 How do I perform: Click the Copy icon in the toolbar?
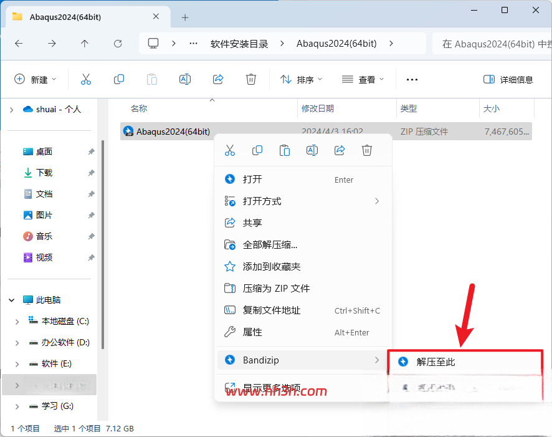(x=119, y=79)
